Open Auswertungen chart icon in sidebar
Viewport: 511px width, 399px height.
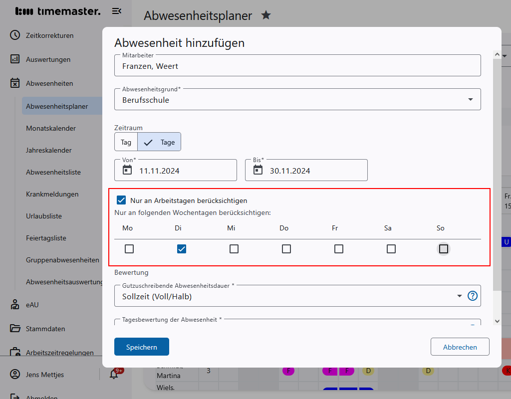[x=15, y=59]
